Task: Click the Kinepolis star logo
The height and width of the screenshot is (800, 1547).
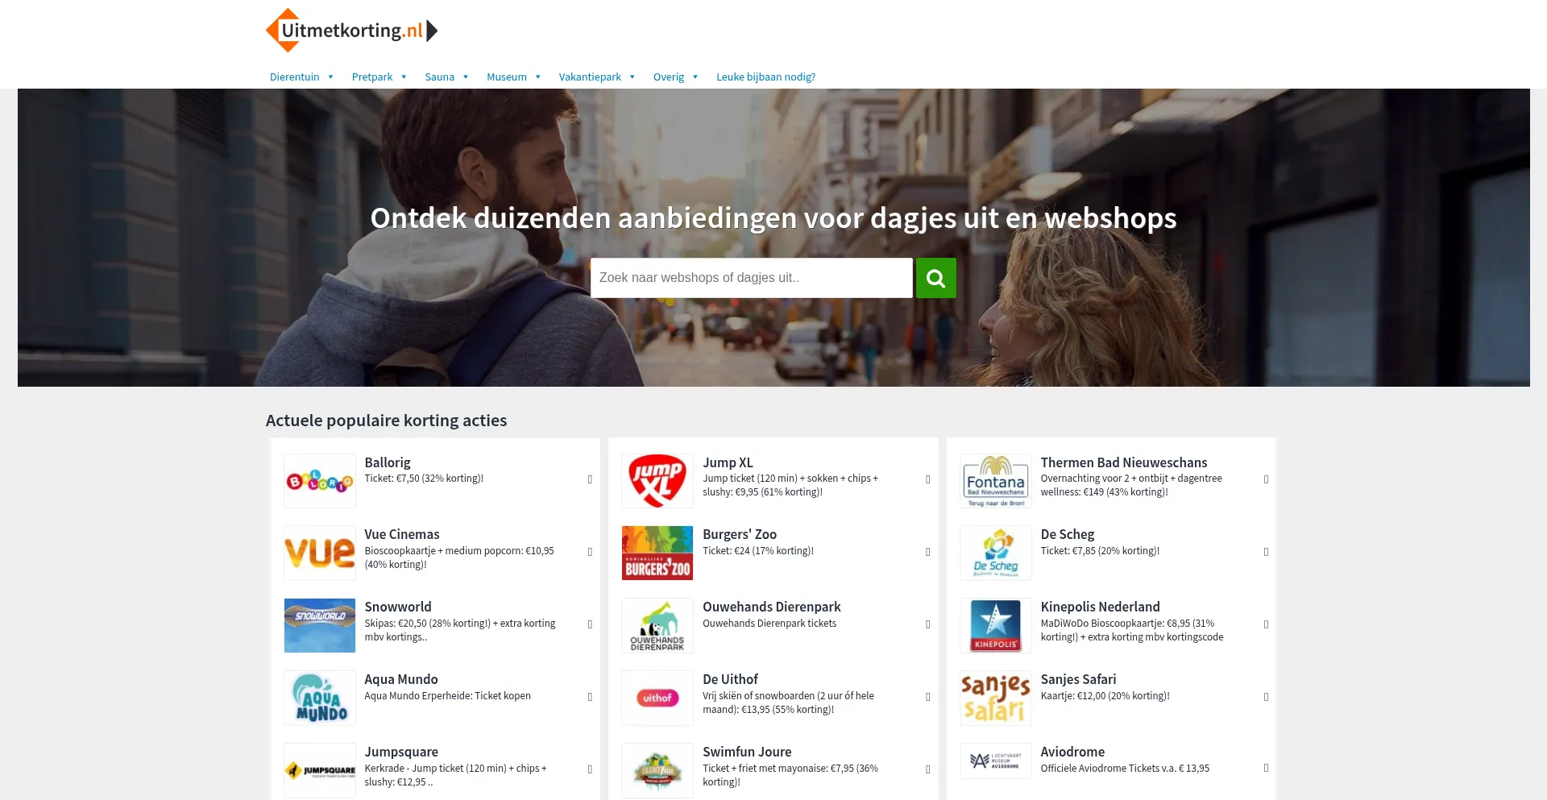Action: [996, 625]
